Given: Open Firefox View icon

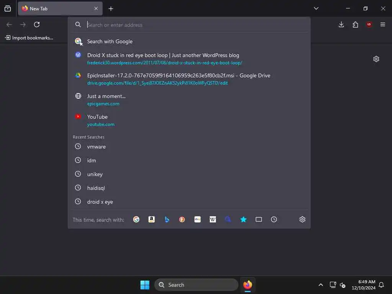Looking at the screenshot, I should pos(8,8).
